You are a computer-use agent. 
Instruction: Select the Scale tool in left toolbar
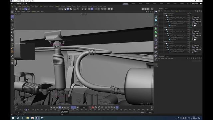[x=12, y=32]
